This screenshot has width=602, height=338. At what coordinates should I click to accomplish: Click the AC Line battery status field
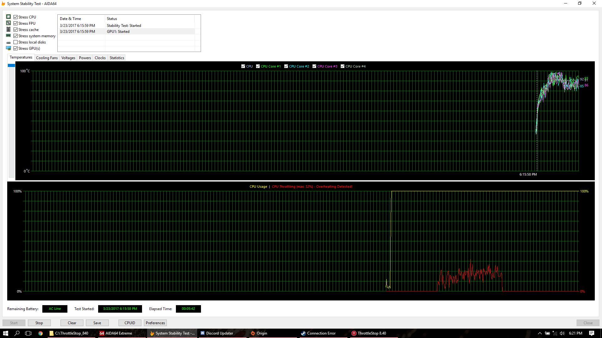point(55,309)
